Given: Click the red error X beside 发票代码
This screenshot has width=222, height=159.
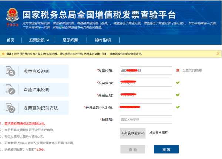Looking at the screenshot, I should click(x=178, y=70).
